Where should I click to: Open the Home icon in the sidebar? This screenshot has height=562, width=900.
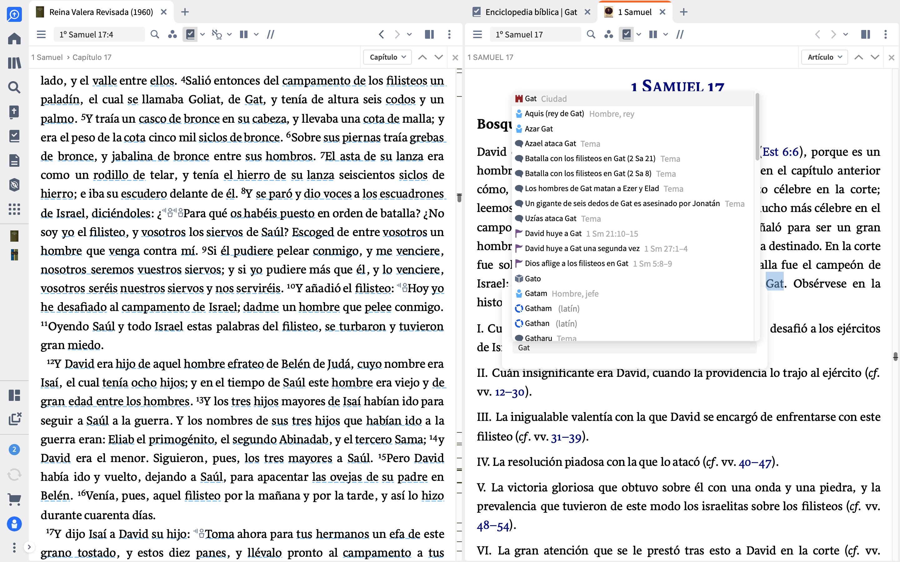click(14, 38)
